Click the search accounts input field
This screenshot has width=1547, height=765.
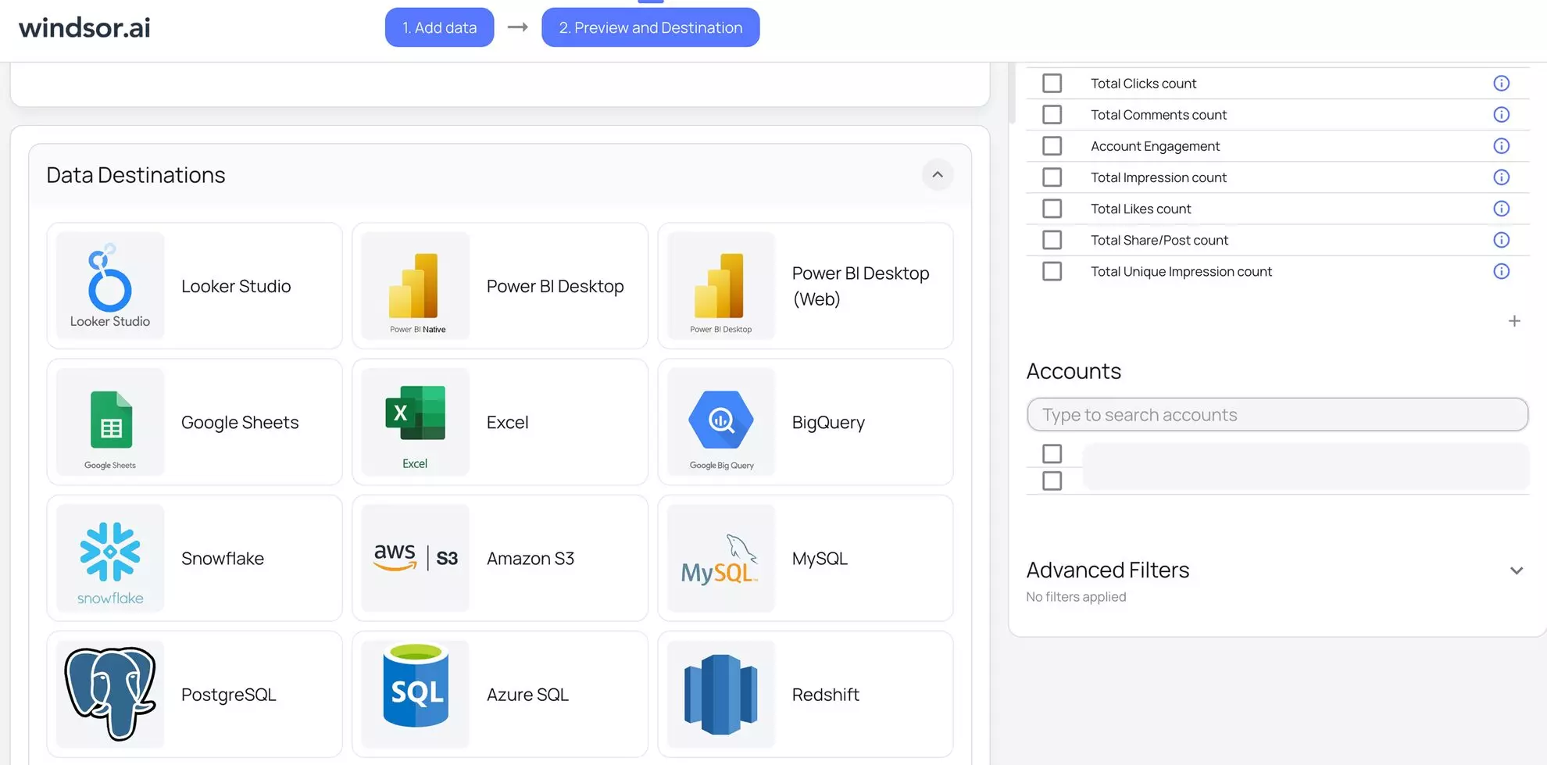coord(1277,414)
